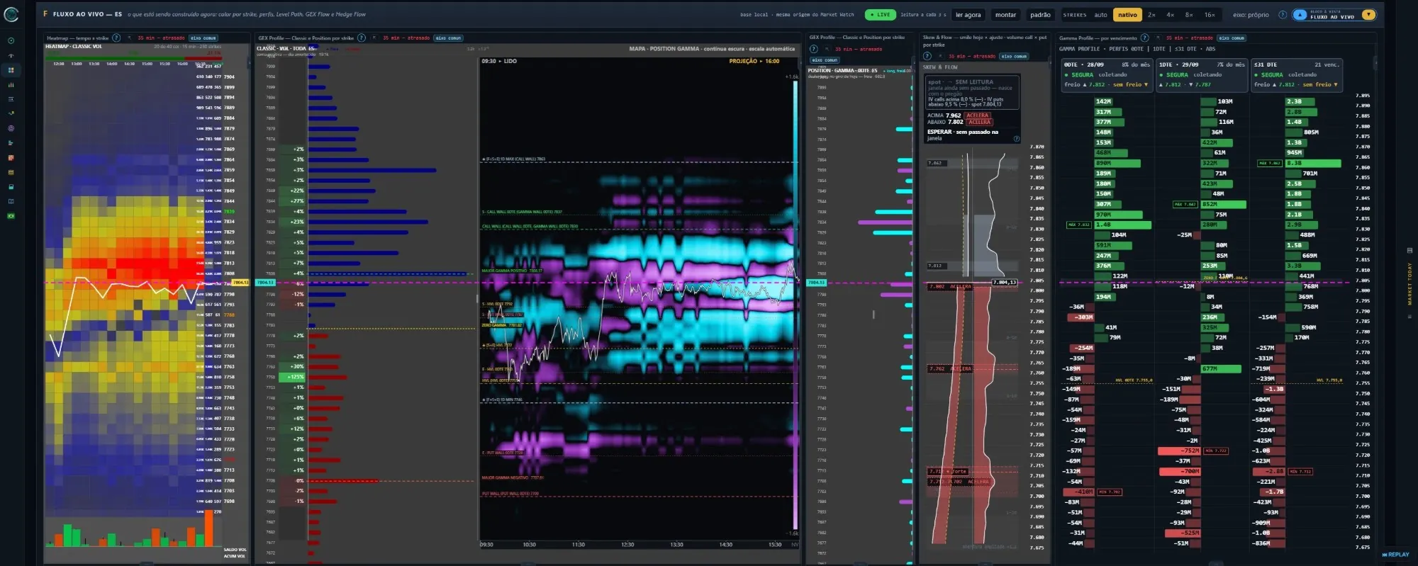The width and height of the screenshot is (1418, 566).
Task: Open the concentric target icon in the sidebar
Action: pos(11,128)
